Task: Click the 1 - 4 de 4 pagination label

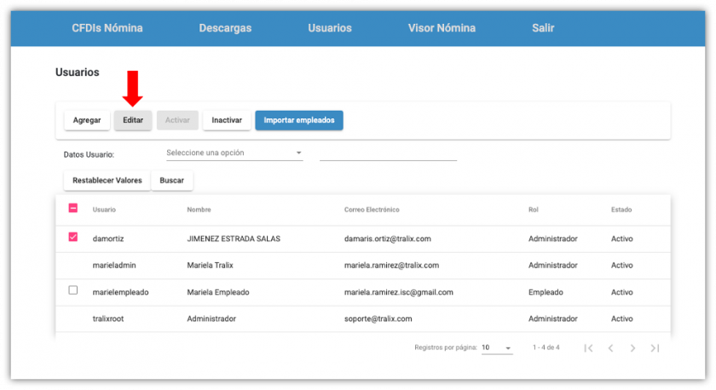Action: [x=546, y=348]
